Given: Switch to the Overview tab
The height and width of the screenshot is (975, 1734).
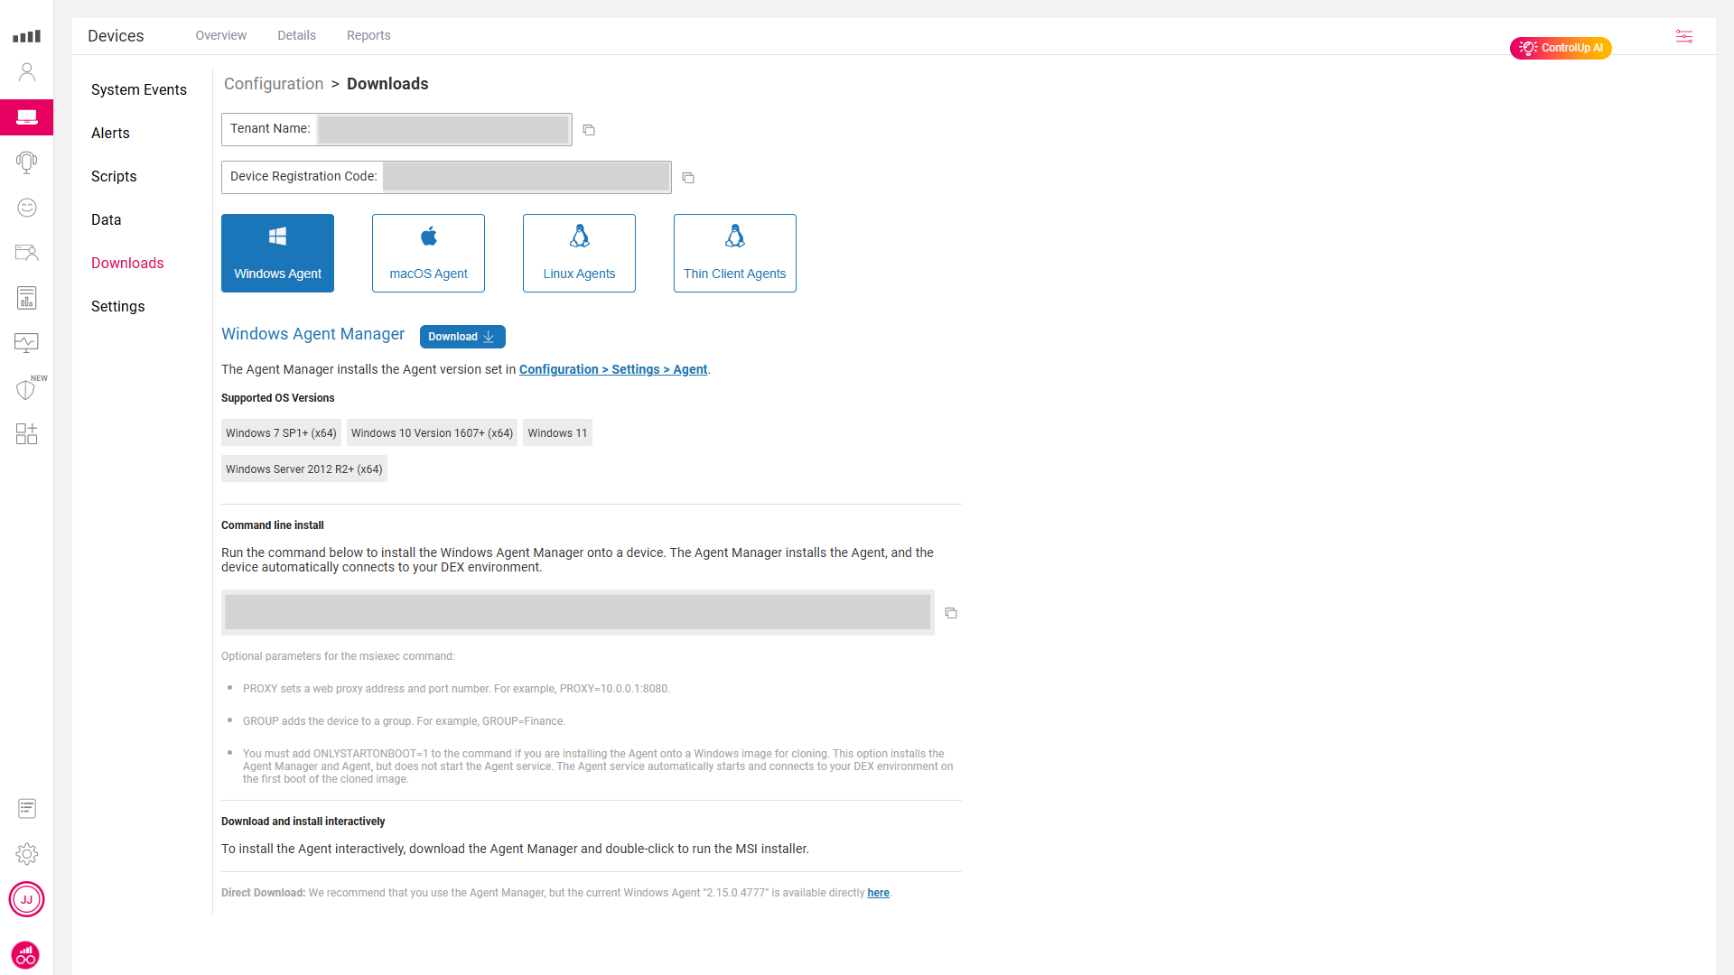Looking at the screenshot, I should [220, 35].
